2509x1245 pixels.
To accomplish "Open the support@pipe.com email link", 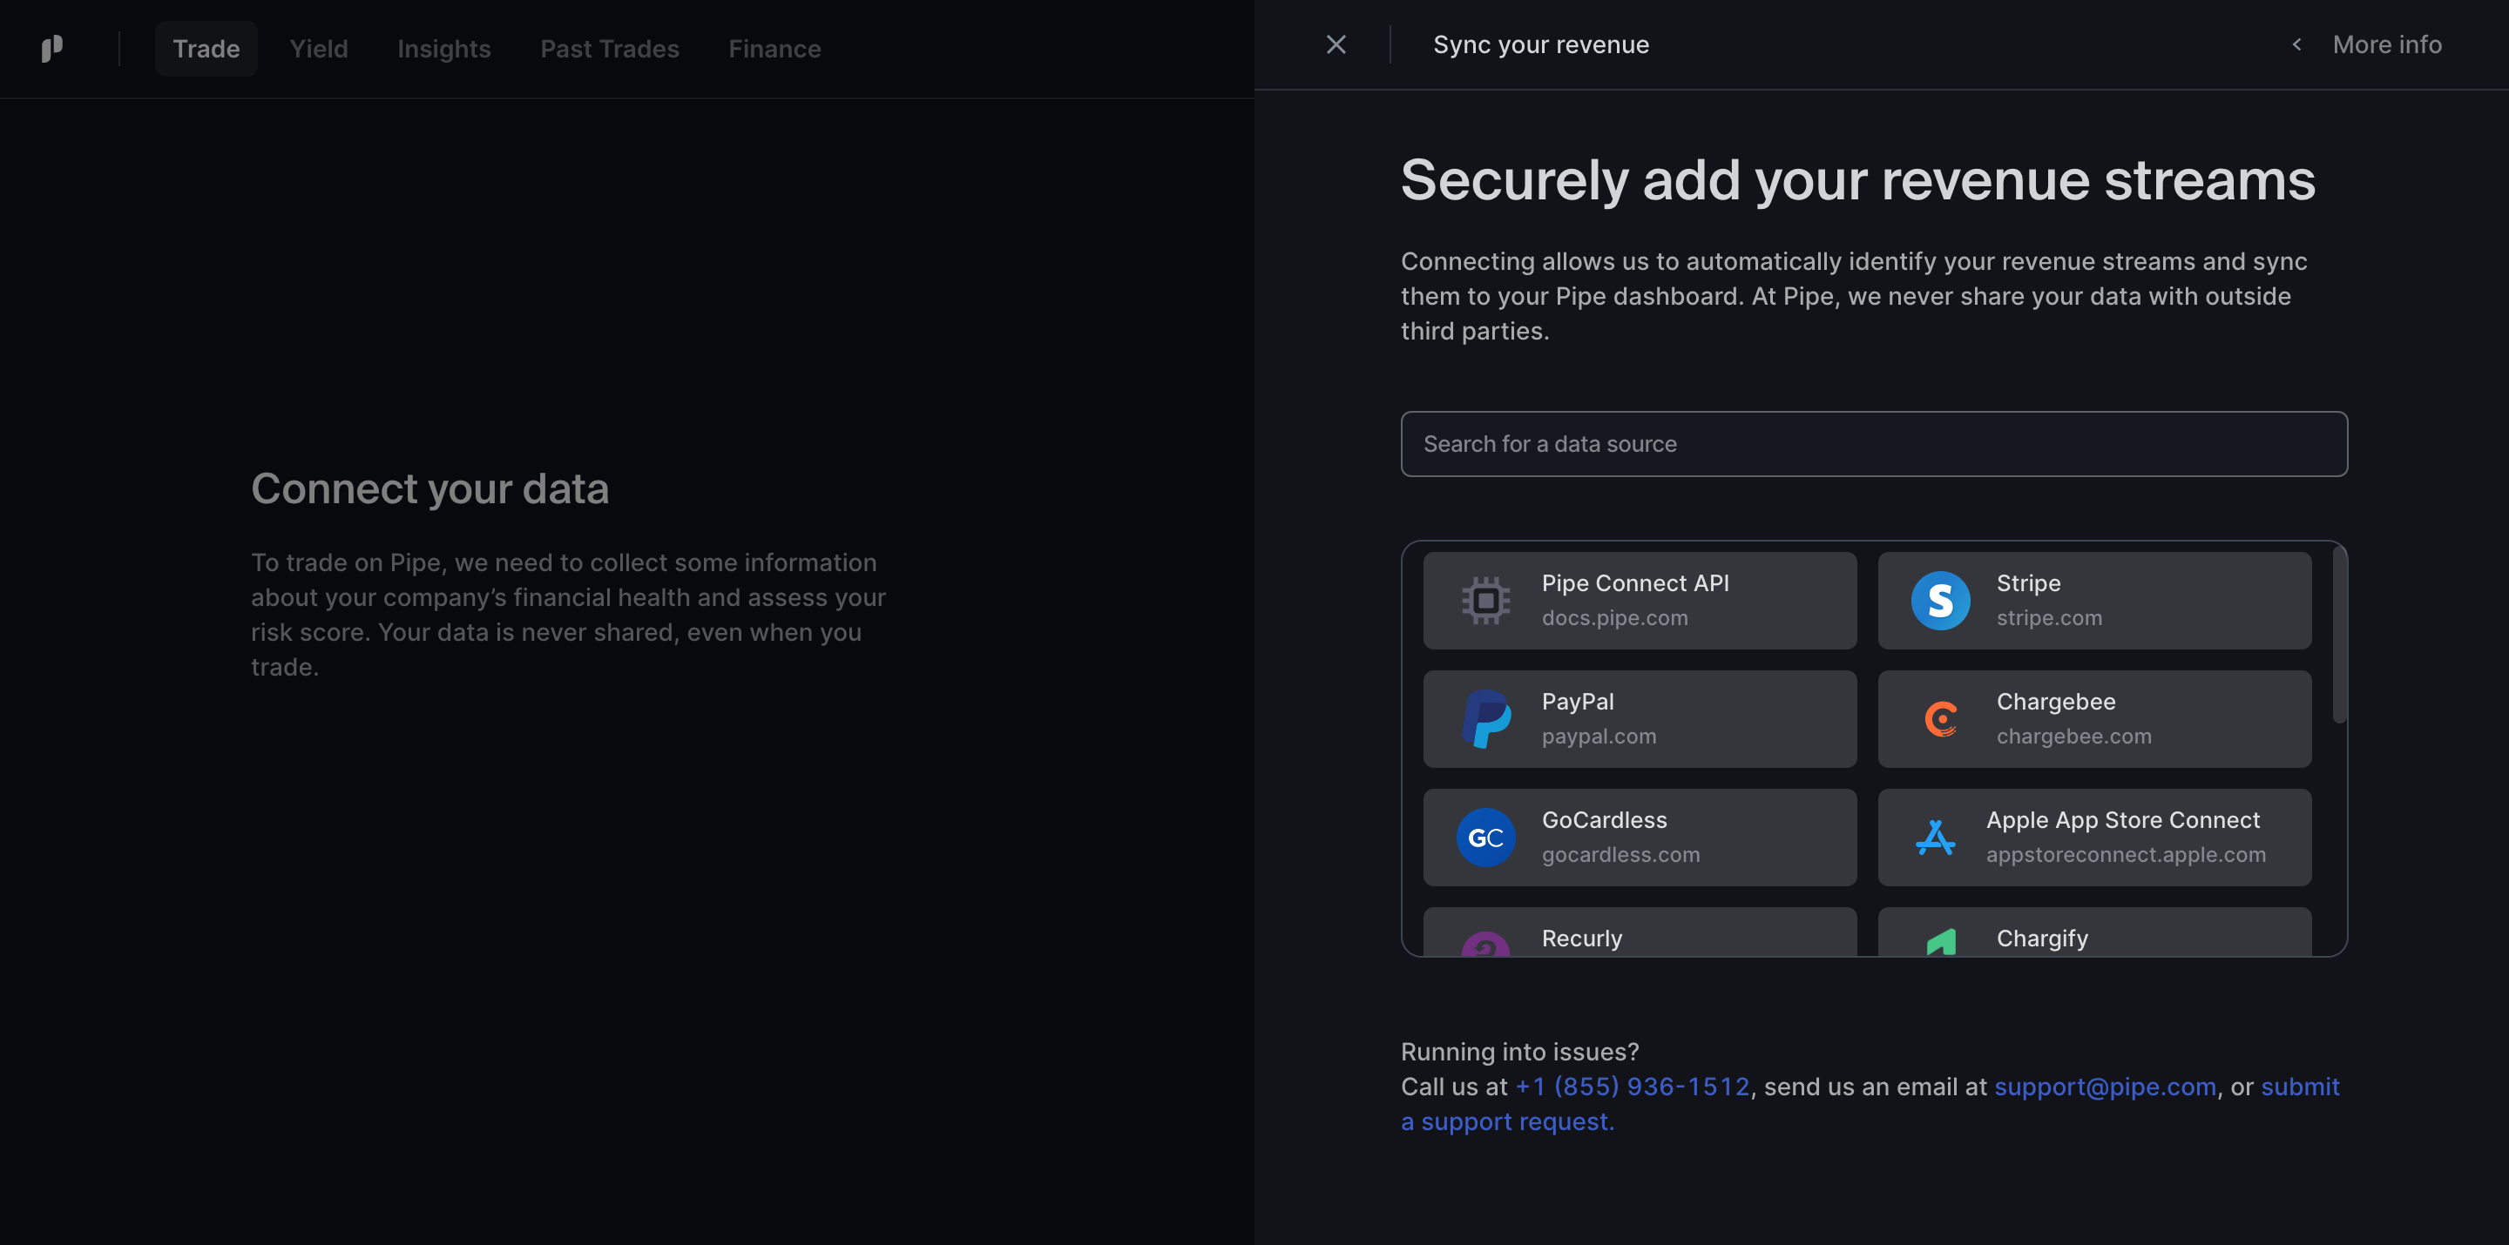I will click(2105, 1087).
